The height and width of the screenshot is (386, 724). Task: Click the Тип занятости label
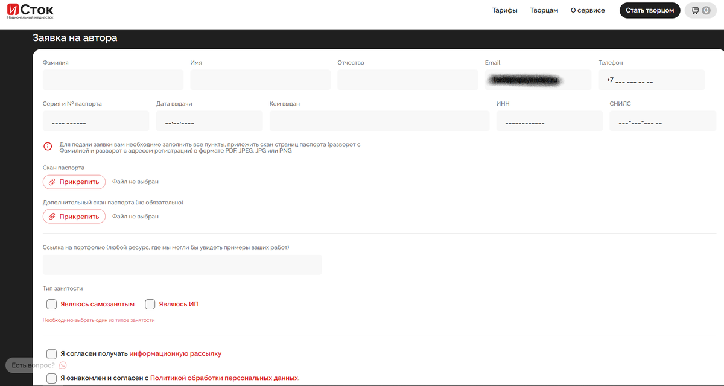tap(63, 289)
